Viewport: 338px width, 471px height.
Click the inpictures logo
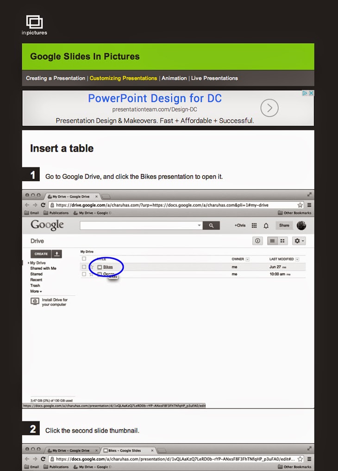(34, 25)
